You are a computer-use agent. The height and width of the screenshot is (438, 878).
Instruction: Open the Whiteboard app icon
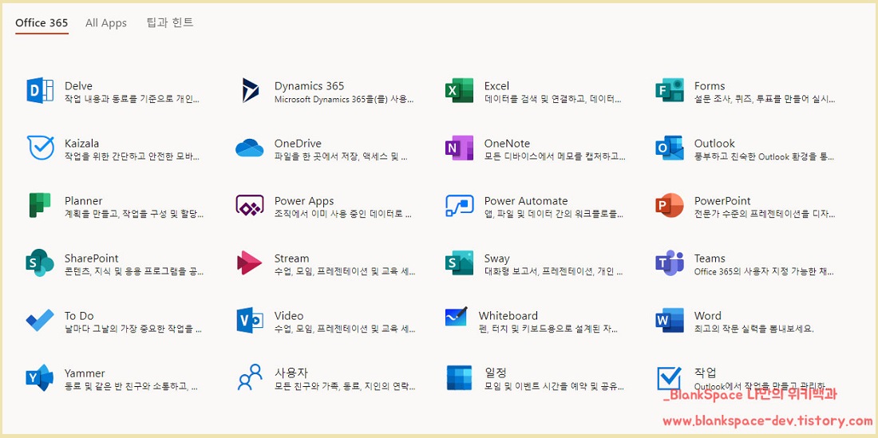[457, 318]
